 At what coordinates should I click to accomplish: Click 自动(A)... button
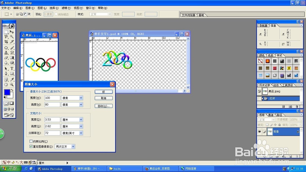point(104,106)
